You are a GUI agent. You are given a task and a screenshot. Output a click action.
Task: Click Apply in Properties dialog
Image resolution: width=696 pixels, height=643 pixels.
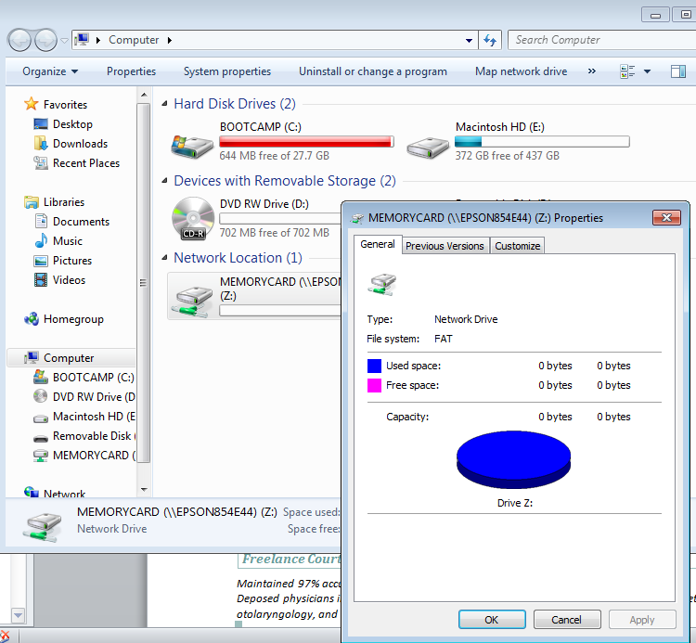(x=642, y=620)
